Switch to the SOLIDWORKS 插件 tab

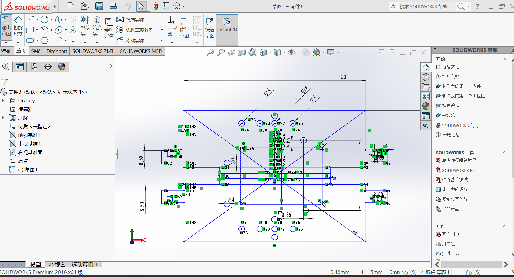point(93,51)
